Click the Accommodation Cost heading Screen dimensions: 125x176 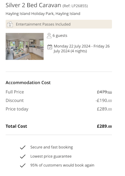tap(28, 83)
